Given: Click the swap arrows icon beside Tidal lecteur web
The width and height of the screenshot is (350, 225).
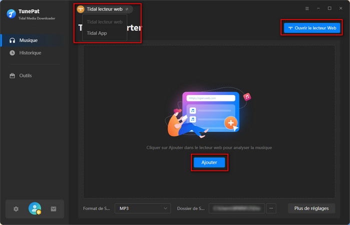Looking at the screenshot, I should (x=127, y=9).
